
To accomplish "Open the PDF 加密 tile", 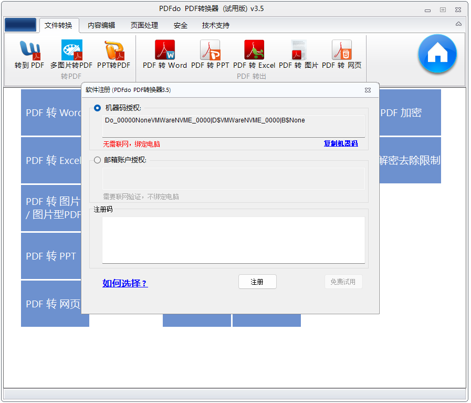I will pos(410,112).
